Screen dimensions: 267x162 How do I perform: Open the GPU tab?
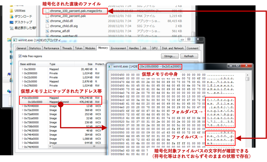(155, 49)
